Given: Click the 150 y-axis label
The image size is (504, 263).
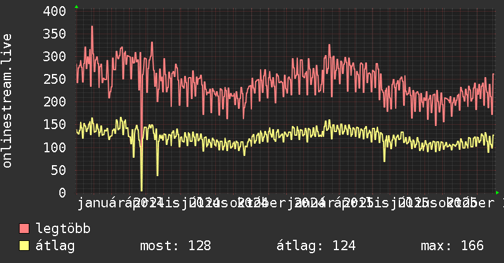Looking at the screenshot, I should [54, 125].
